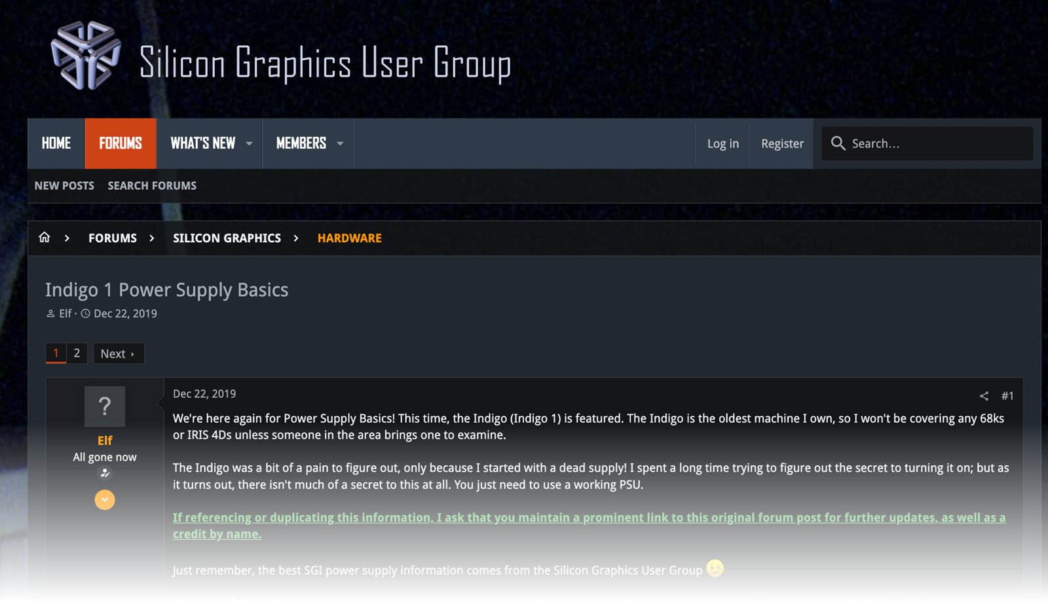Screen dimensions: 1048x602
Task: Open the What's New tab
Action: click(x=203, y=143)
